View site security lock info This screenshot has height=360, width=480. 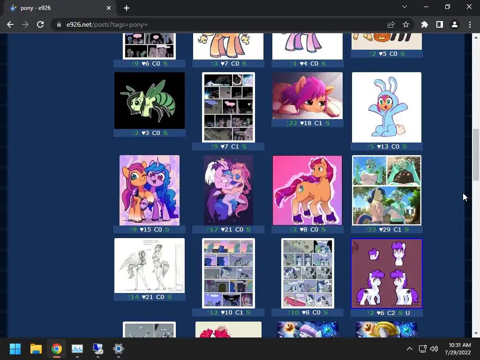tap(59, 24)
